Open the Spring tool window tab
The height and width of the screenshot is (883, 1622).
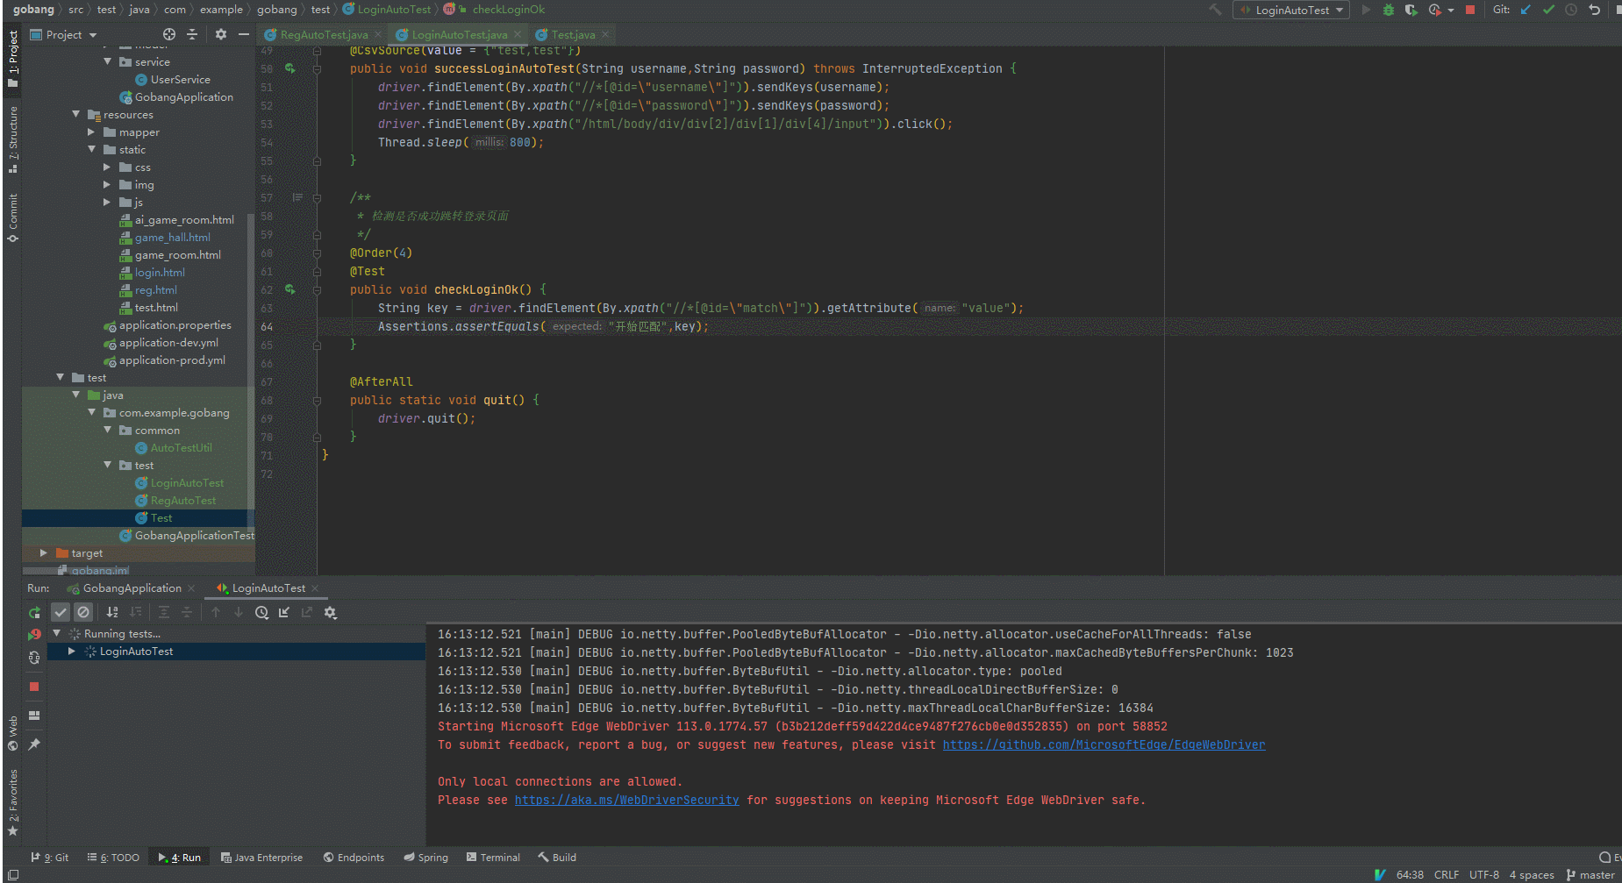425,858
